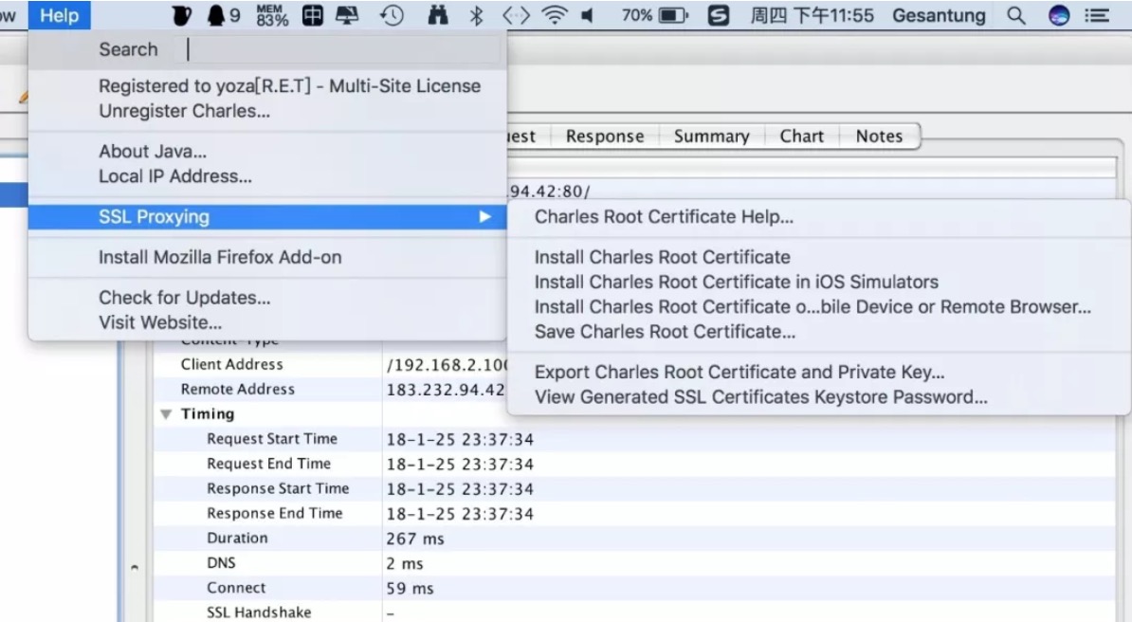Screen dimensions: 1132x622
Task: Select the Connect value 59 ms
Action: pos(410,588)
